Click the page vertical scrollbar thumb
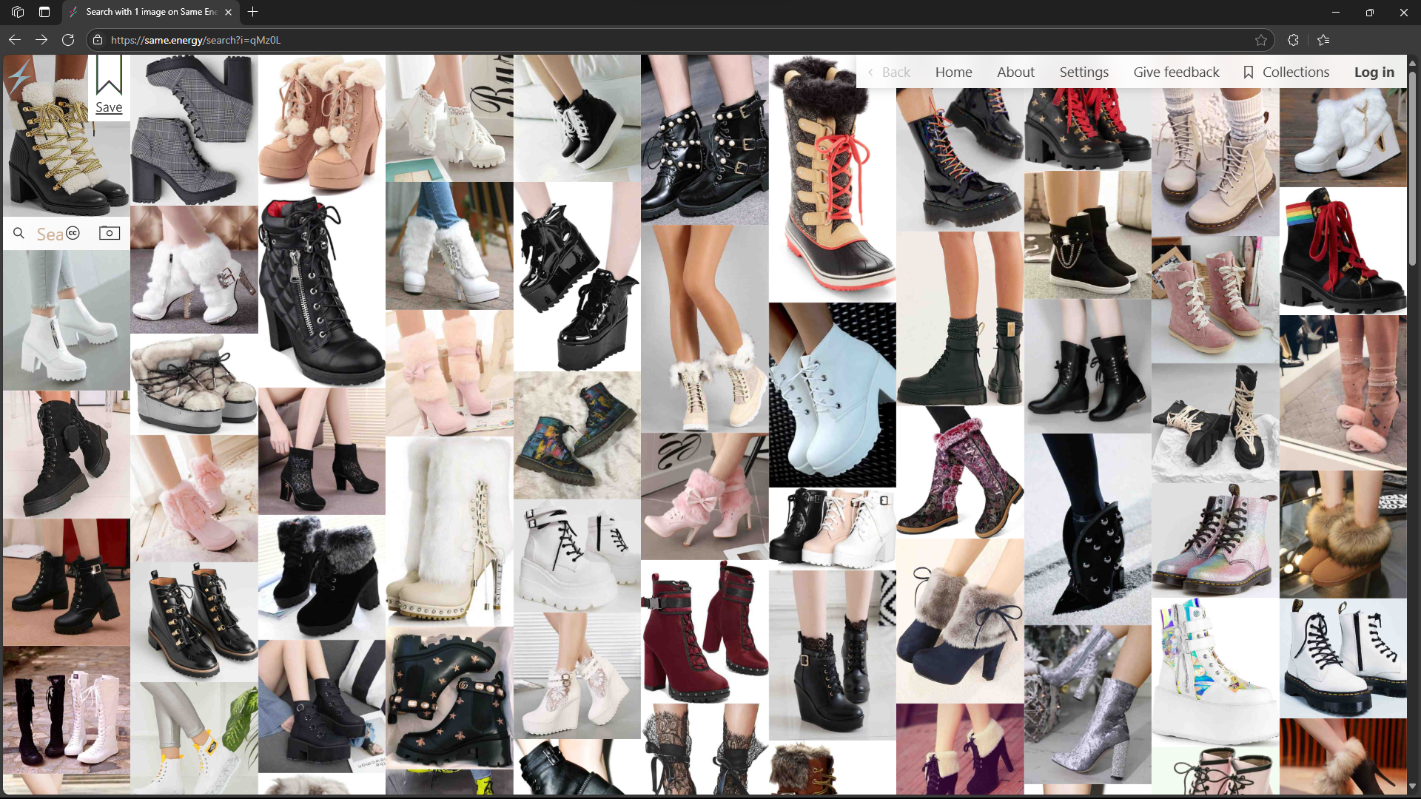Screen dimensions: 1421x799 pyautogui.click(x=1412, y=169)
